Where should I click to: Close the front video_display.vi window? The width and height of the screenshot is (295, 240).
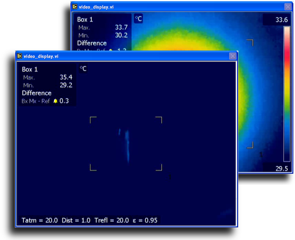pyautogui.click(x=232, y=56)
